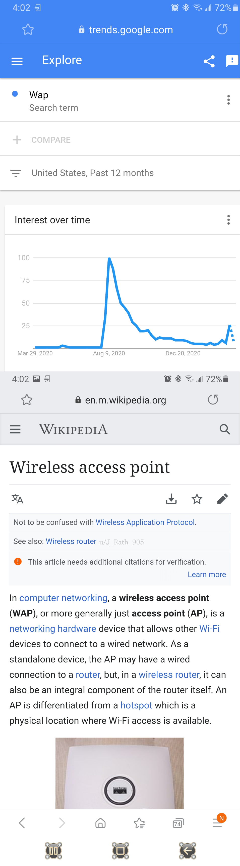Reload the trends.google.com page
Image resolution: width=240 pixels, height=866 pixels.
(222, 29)
